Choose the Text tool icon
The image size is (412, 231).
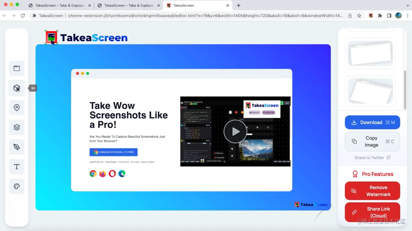(17, 166)
